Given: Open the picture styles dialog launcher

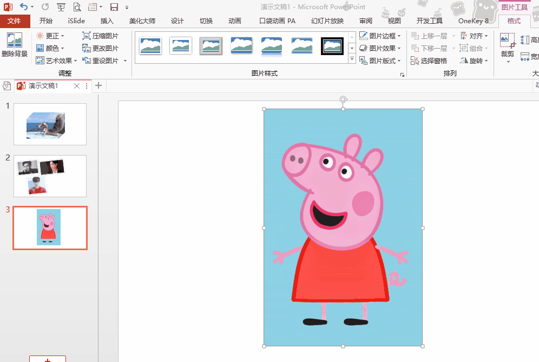Looking at the screenshot, I should click(x=402, y=75).
